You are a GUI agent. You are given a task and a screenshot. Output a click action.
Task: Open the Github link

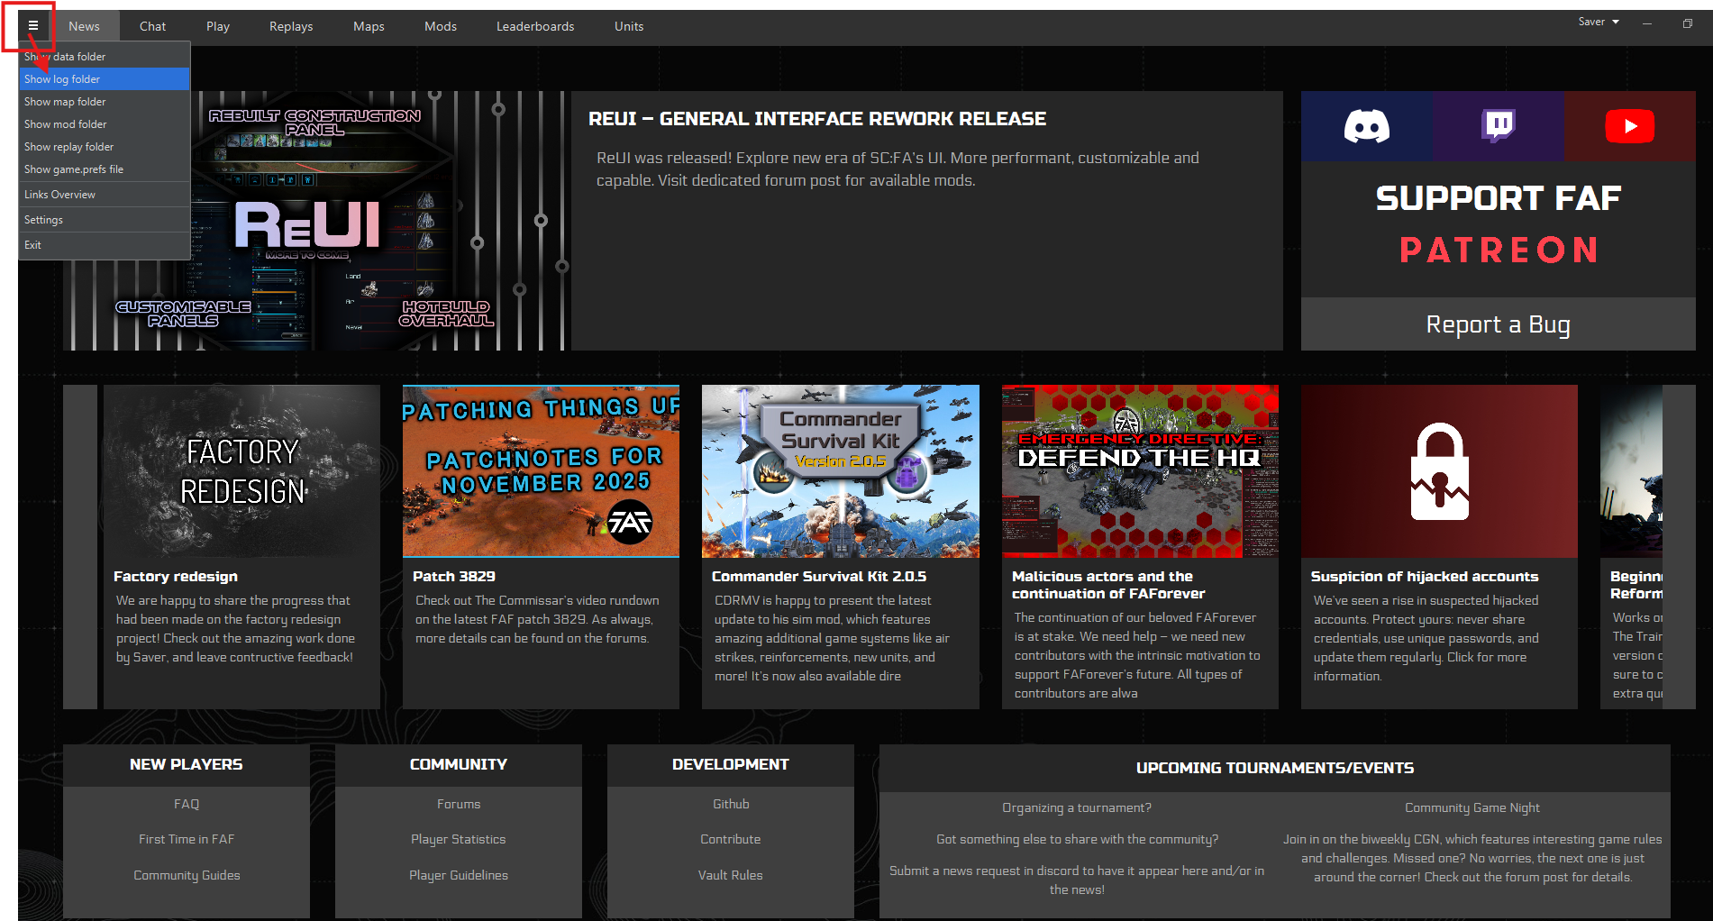click(731, 804)
